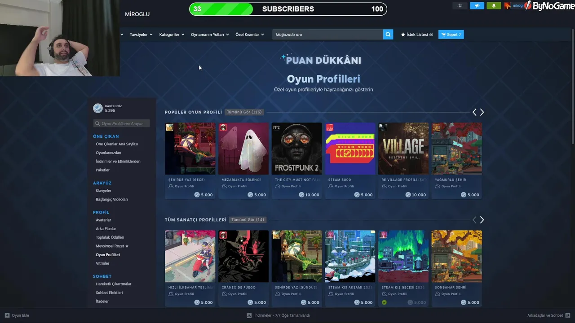Open Mezarlıkta Eğlence ghost thumbnail

click(x=243, y=148)
